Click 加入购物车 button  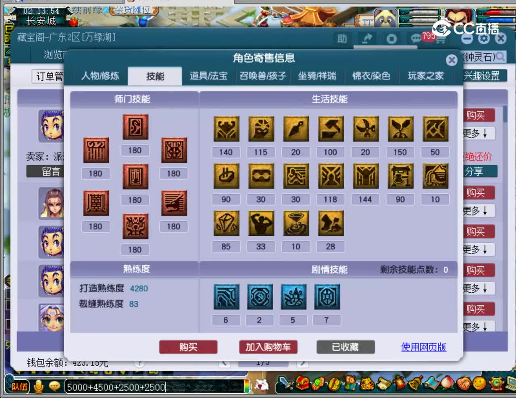[x=268, y=347]
